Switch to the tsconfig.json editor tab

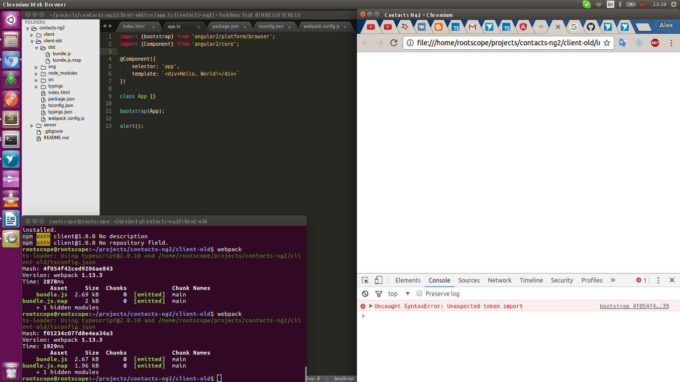pos(271,26)
